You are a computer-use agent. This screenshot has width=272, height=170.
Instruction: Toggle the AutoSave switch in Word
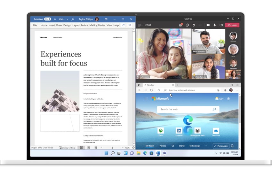click(48, 19)
